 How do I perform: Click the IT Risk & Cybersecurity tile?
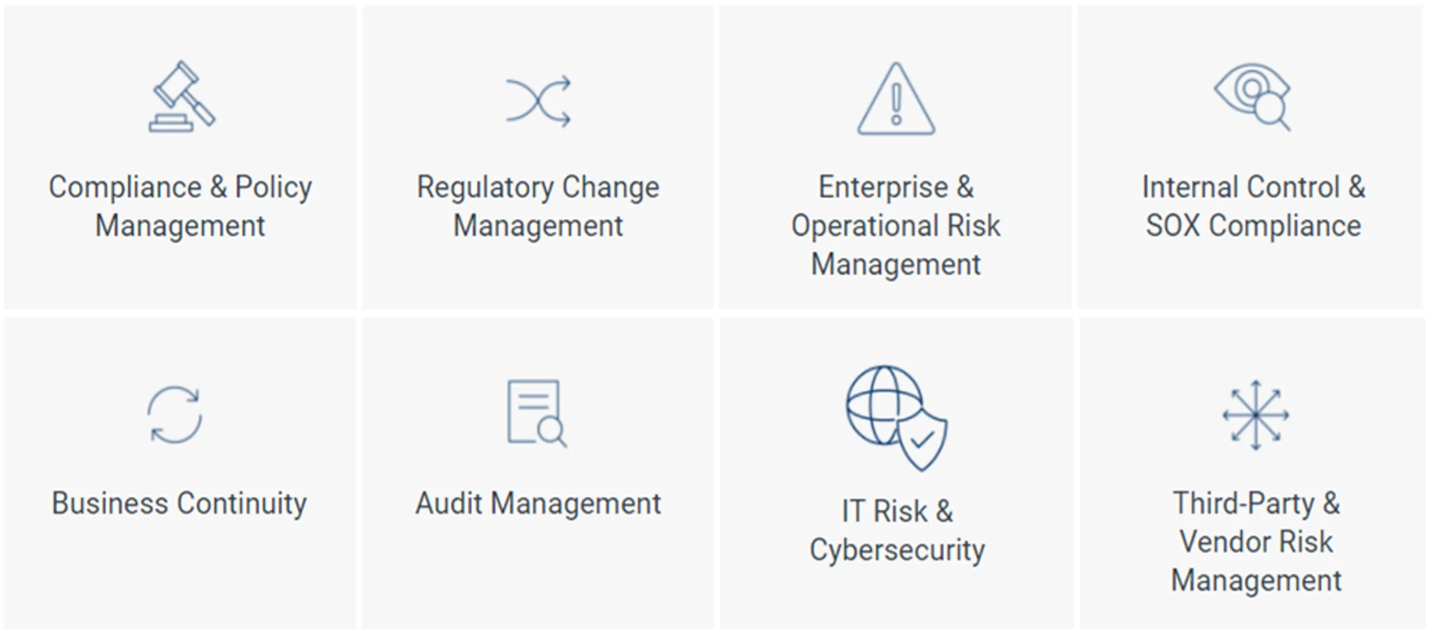(896, 471)
